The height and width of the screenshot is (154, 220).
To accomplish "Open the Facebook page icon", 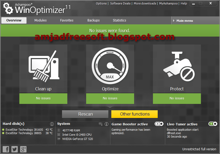I will [x=6, y=149].
